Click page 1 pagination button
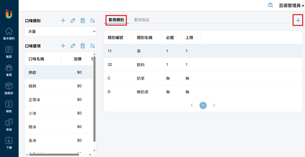 tap(203, 105)
